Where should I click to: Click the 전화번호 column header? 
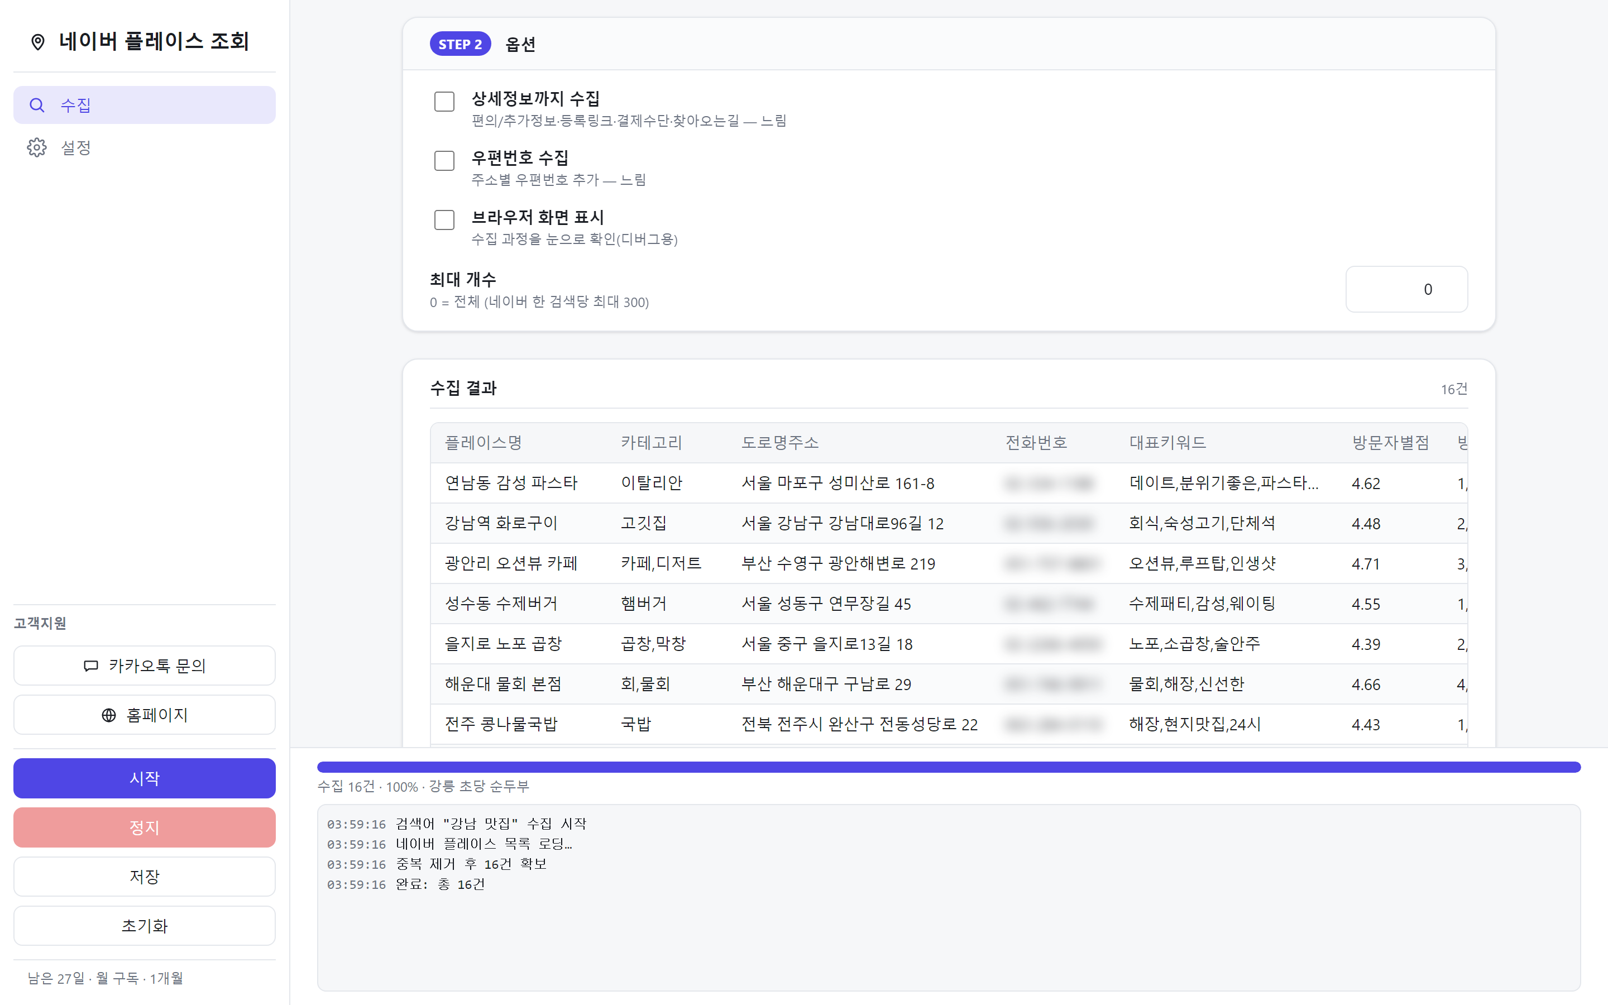1036,443
